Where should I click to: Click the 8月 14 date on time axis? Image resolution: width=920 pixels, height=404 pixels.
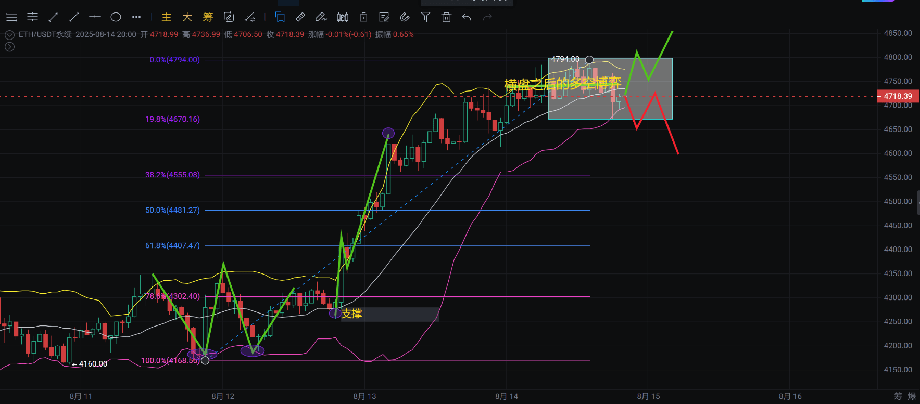pyautogui.click(x=507, y=396)
